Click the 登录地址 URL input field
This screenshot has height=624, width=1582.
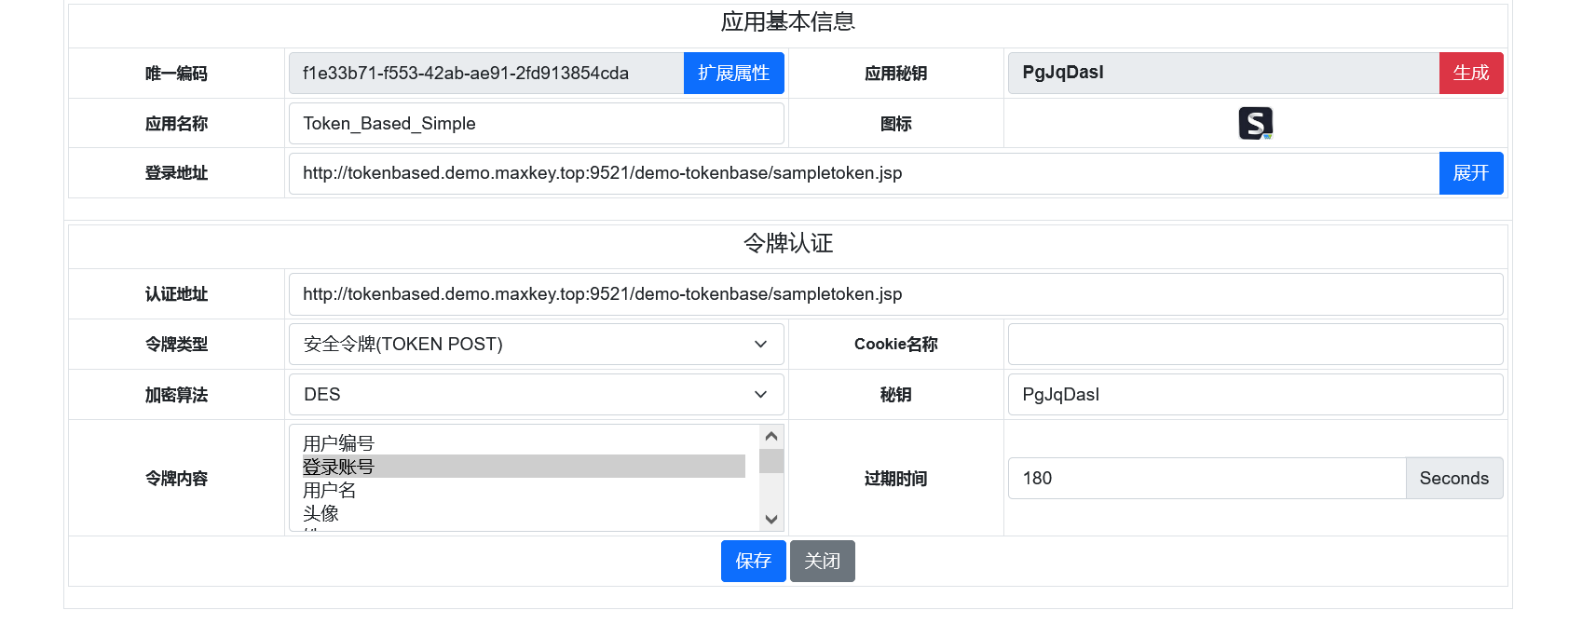point(864,173)
